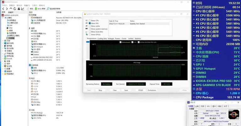Viewport: 241px width, 126px height.
Task: Expand the 配置 tree node
Action: pyautogui.click(x=3, y=69)
